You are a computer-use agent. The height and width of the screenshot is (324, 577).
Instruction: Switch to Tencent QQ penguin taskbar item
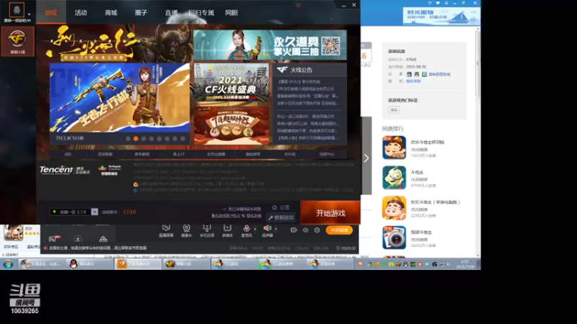[x=89, y=264]
